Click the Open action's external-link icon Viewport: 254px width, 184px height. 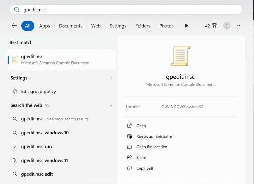tap(129, 126)
